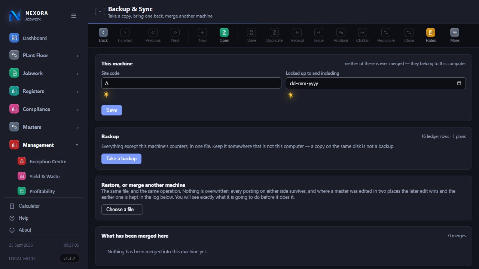Image resolution: width=479 pixels, height=269 pixels.
Task: Click the New toolbar icon
Action: click(x=202, y=33)
